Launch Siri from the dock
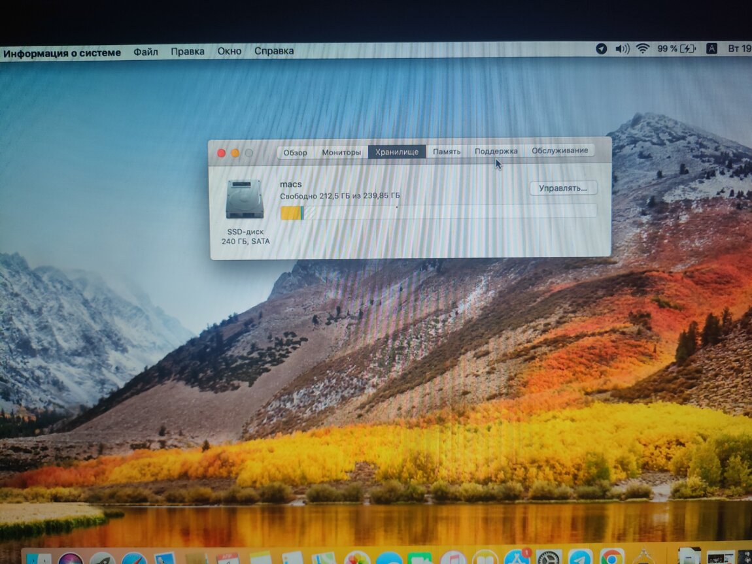752x564 pixels. pyautogui.click(x=71, y=558)
